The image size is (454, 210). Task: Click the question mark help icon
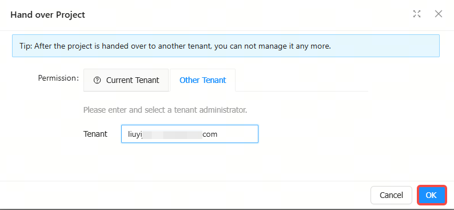[97, 80]
